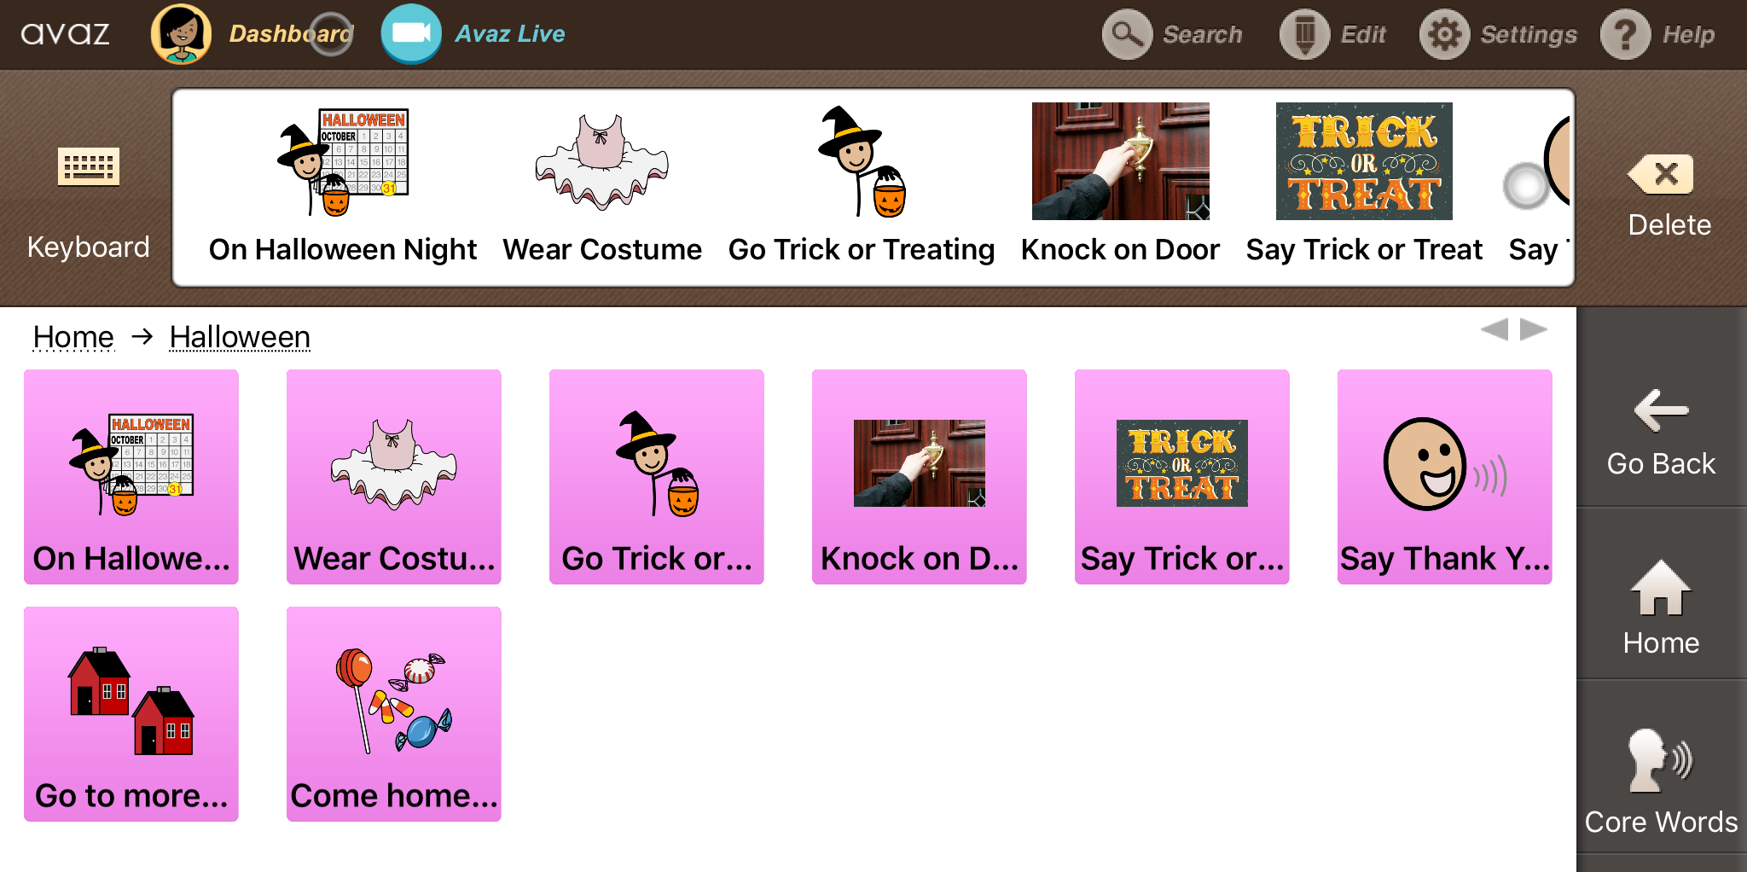The height and width of the screenshot is (872, 1747).
Task: Select the Say Thank You tile
Action: (x=1444, y=476)
